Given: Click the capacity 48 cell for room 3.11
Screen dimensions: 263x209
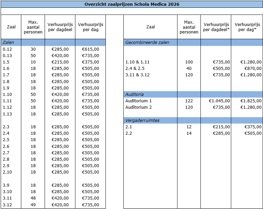Looking at the screenshot, I should coord(33,198).
